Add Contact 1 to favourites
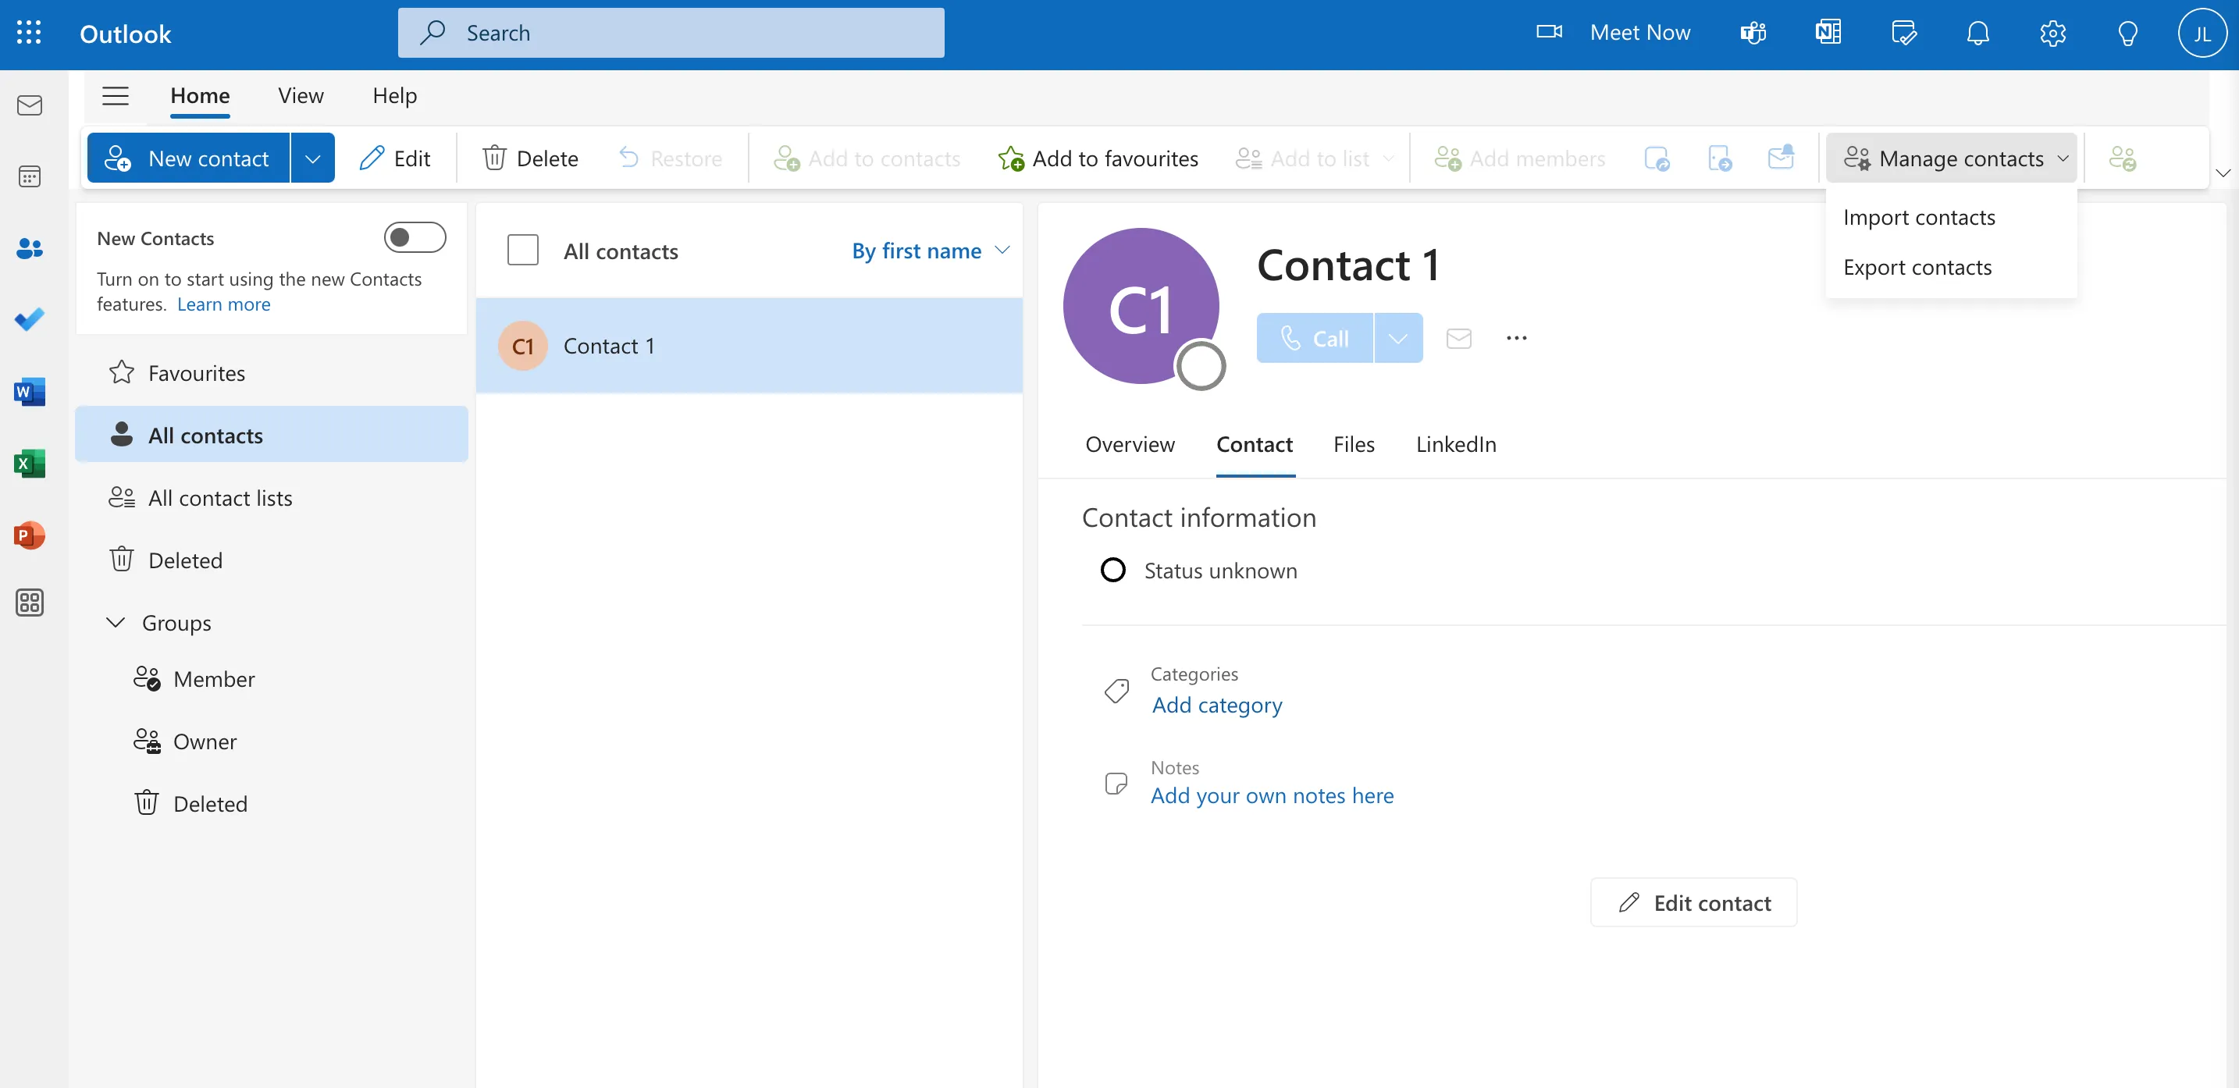The height and width of the screenshot is (1088, 2239). 1098,158
